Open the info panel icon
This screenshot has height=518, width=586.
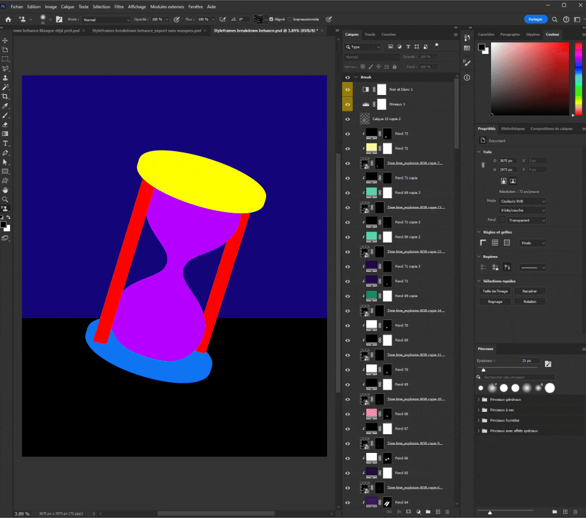[x=467, y=78]
